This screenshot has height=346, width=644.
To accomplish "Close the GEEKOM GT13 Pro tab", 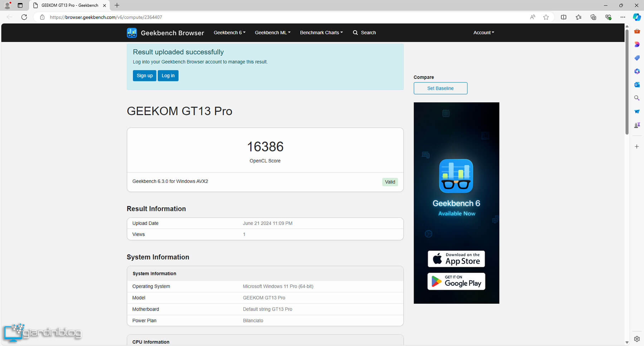I will point(104,5).
